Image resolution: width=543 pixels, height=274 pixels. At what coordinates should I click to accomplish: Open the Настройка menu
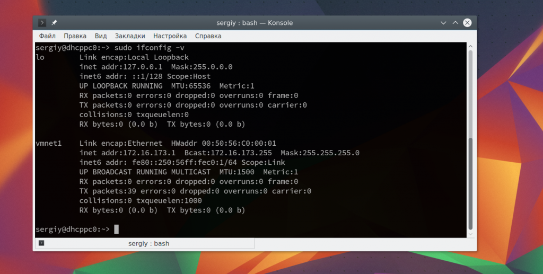pyautogui.click(x=170, y=36)
